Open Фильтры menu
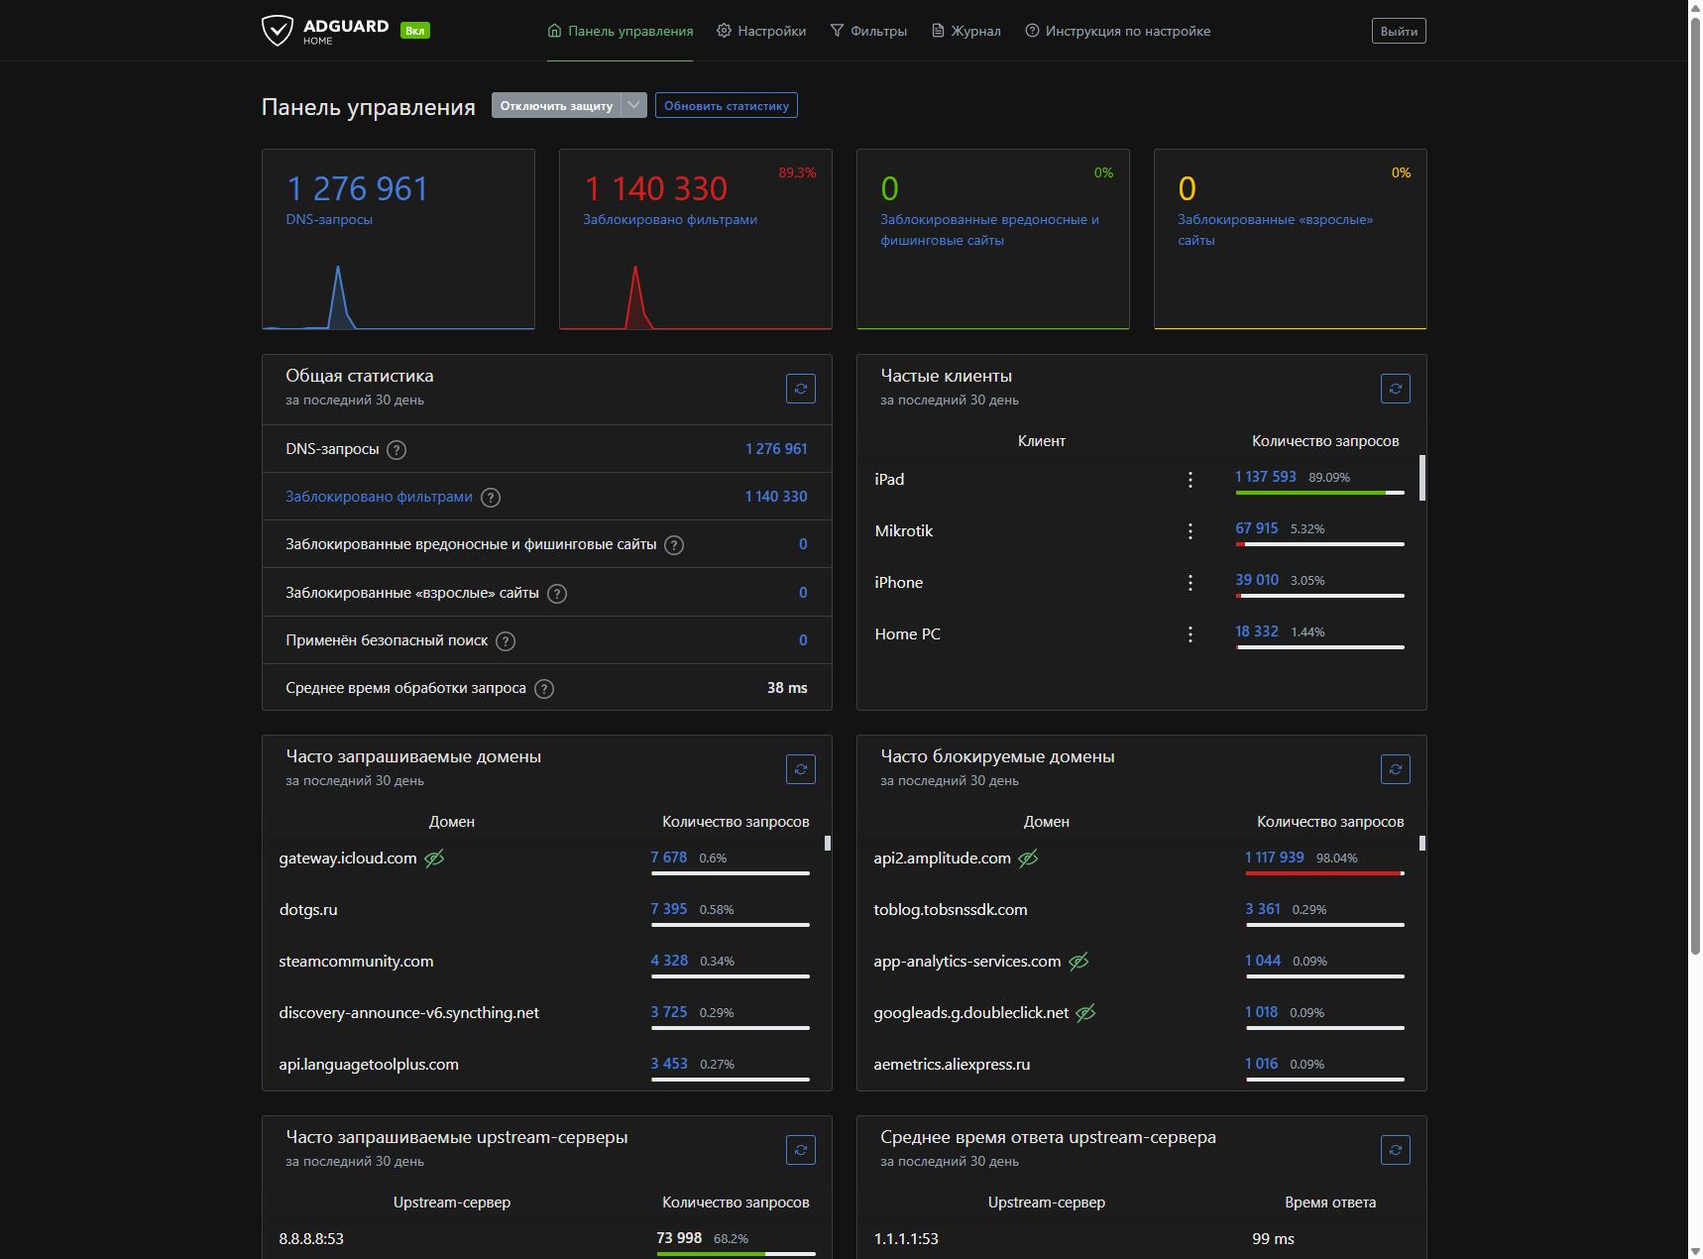This screenshot has height=1259, width=1703. [868, 31]
